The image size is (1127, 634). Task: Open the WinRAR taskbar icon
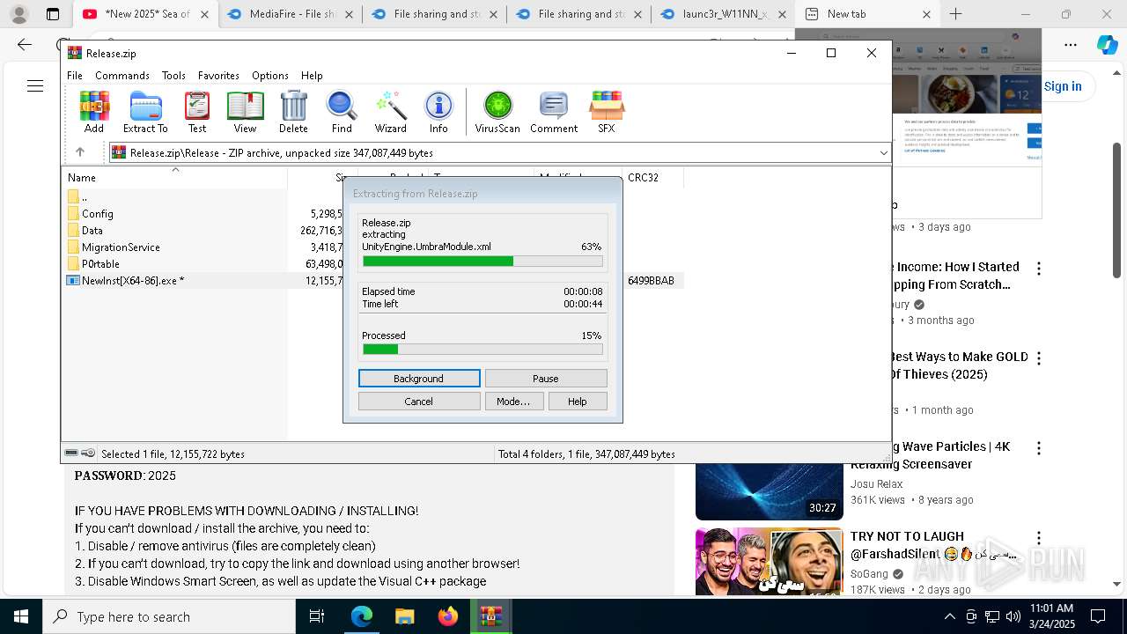coord(491,616)
